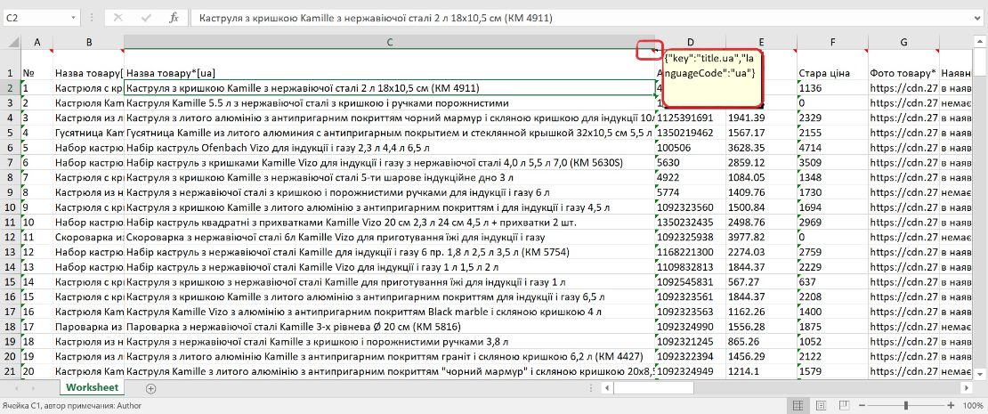Click cell 'Гусятница Kamille из литого алюминия'

(389, 133)
